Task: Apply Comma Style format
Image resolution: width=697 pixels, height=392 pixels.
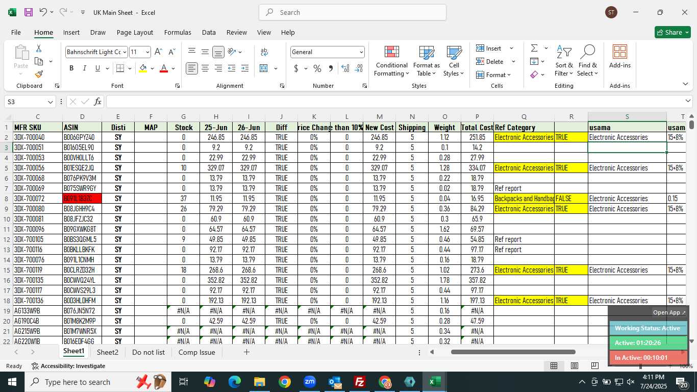Action: (x=331, y=68)
